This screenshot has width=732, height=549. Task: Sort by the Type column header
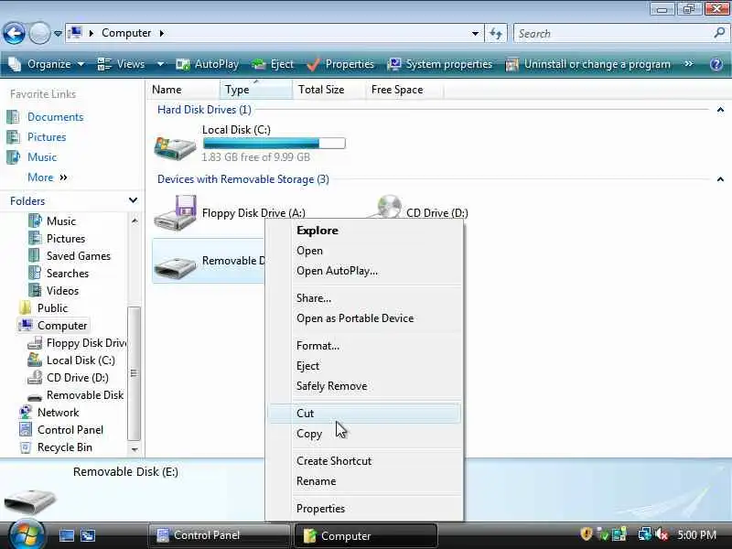256,90
